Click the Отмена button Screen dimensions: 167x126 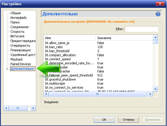pyautogui.click(x=129, y=120)
